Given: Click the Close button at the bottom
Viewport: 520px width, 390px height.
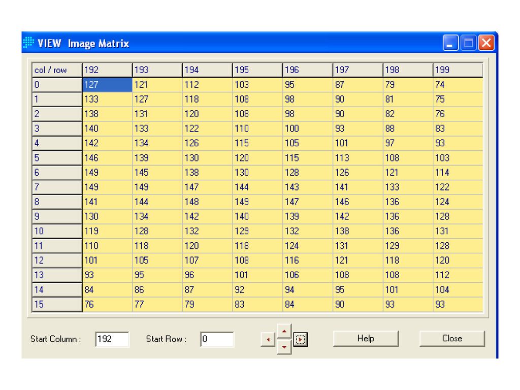Looking at the screenshot, I should (x=452, y=338).
